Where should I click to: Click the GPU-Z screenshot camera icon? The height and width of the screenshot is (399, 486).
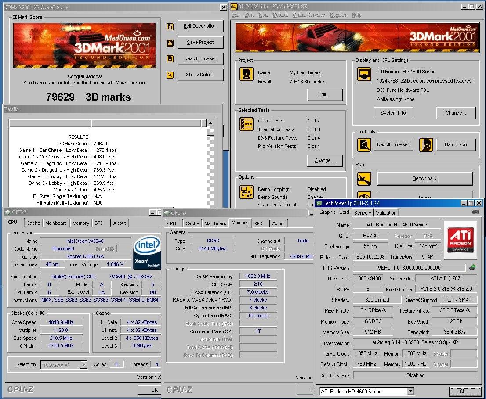click(x=475, y=212)
